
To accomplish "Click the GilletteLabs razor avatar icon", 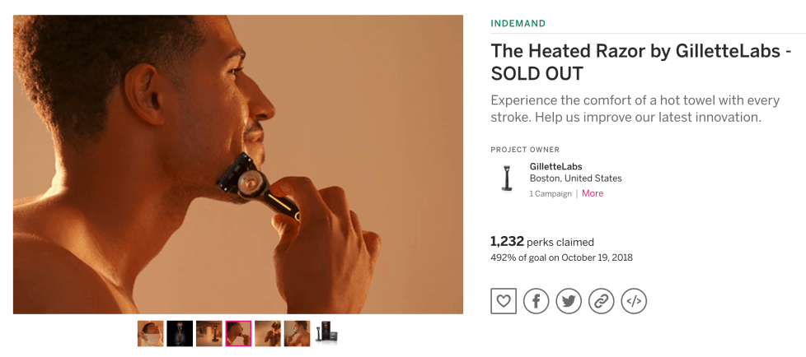I will point(507,178).
